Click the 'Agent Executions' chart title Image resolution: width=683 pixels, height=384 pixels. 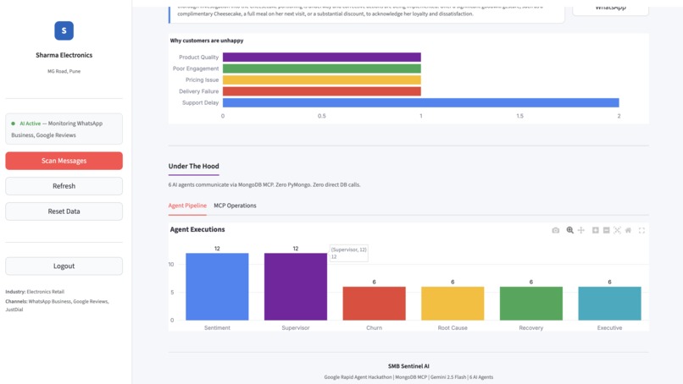[x=197, y=229]
